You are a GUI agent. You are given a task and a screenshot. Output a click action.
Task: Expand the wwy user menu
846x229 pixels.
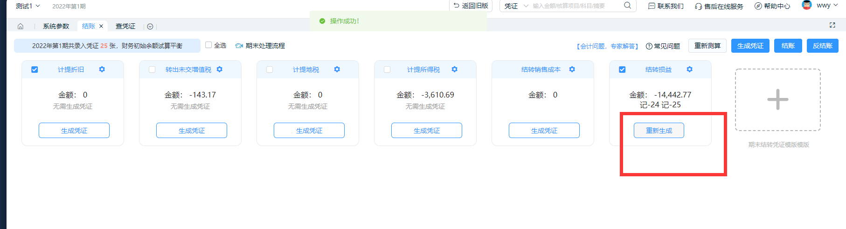pyautogui.click(x=827, y=6)
